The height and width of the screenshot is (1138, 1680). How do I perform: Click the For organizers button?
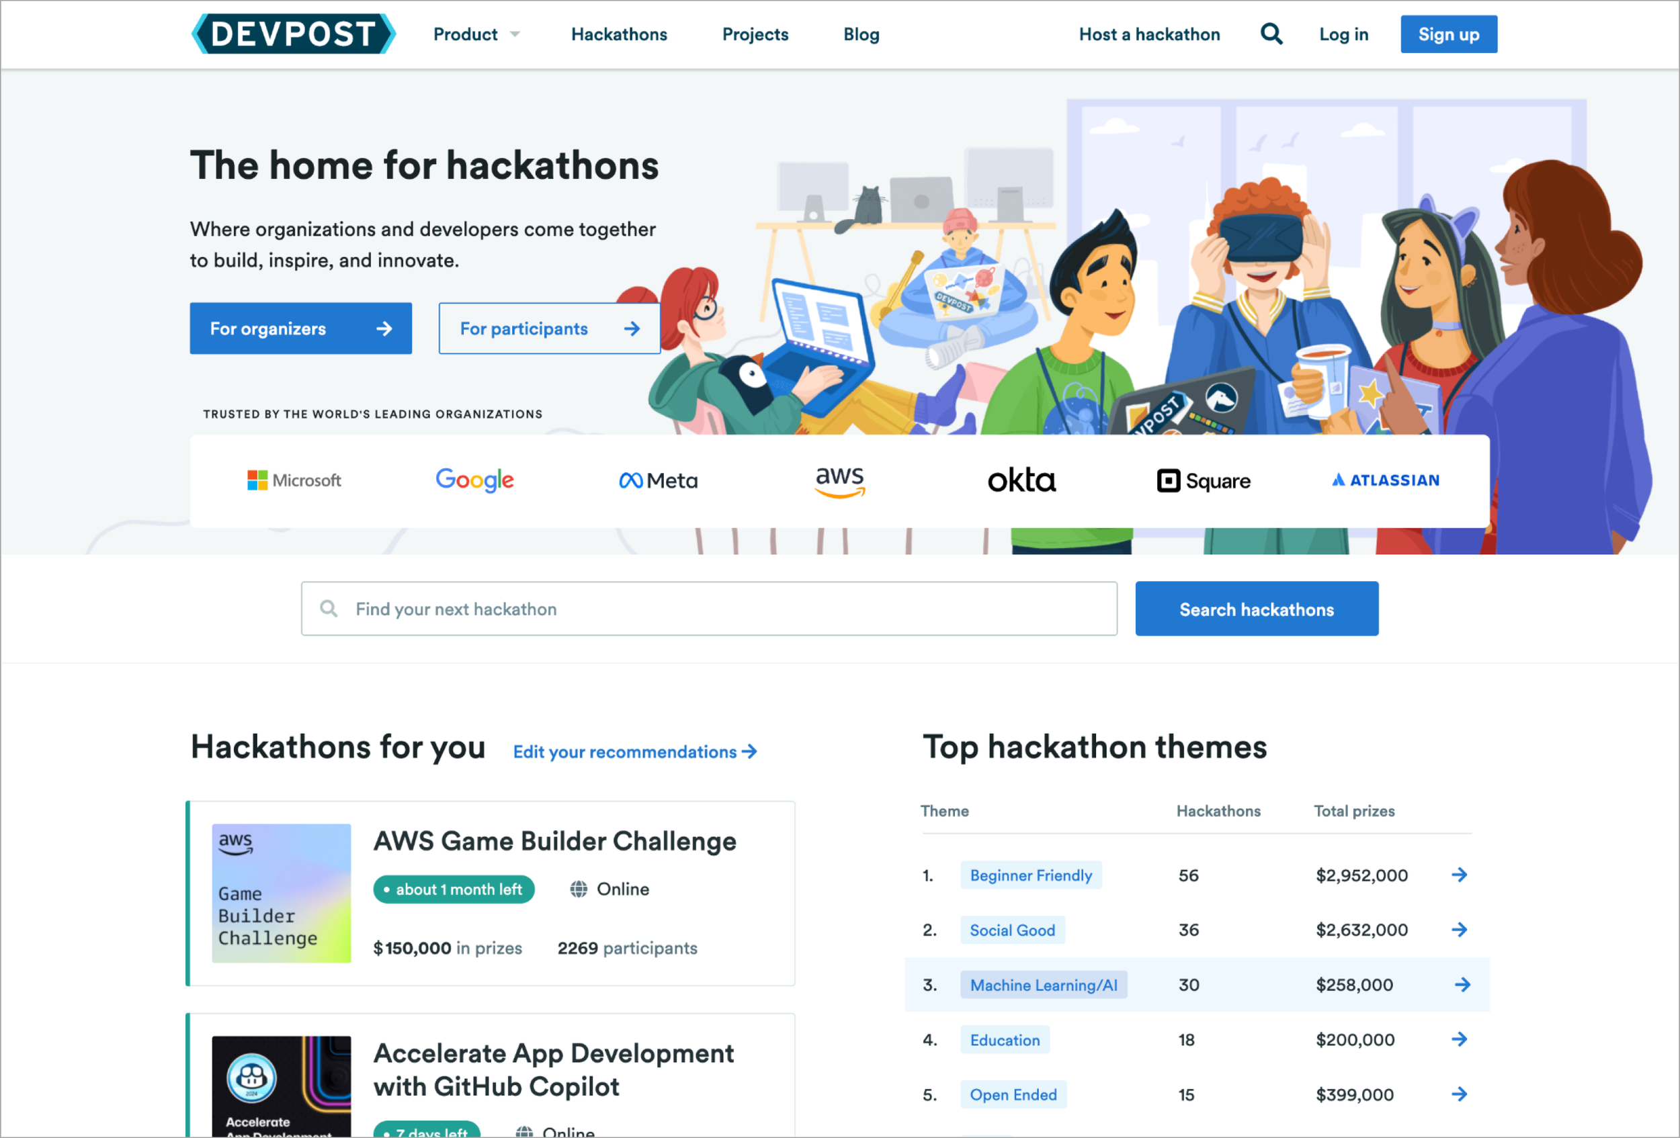click(301, 329)
